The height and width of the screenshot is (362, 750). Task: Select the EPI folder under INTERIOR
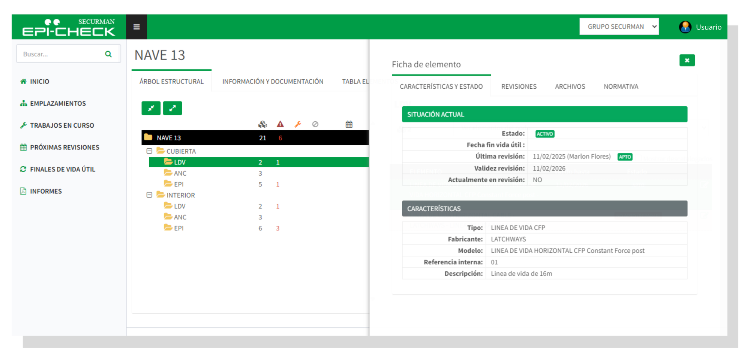coord(178,228)
